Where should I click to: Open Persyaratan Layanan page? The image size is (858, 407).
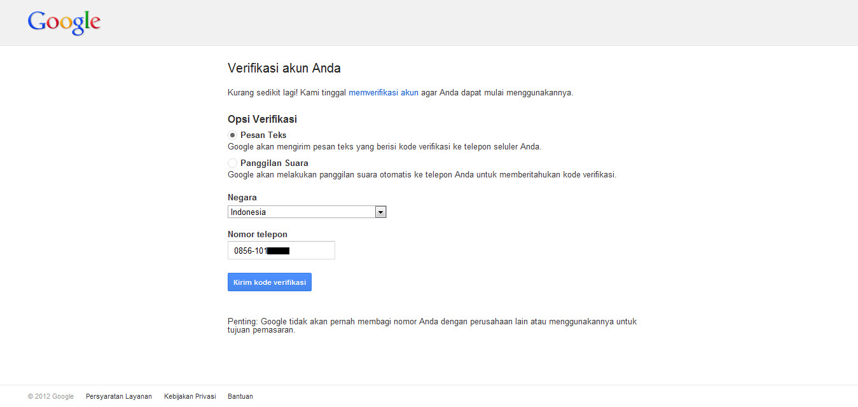click(118, 396)
